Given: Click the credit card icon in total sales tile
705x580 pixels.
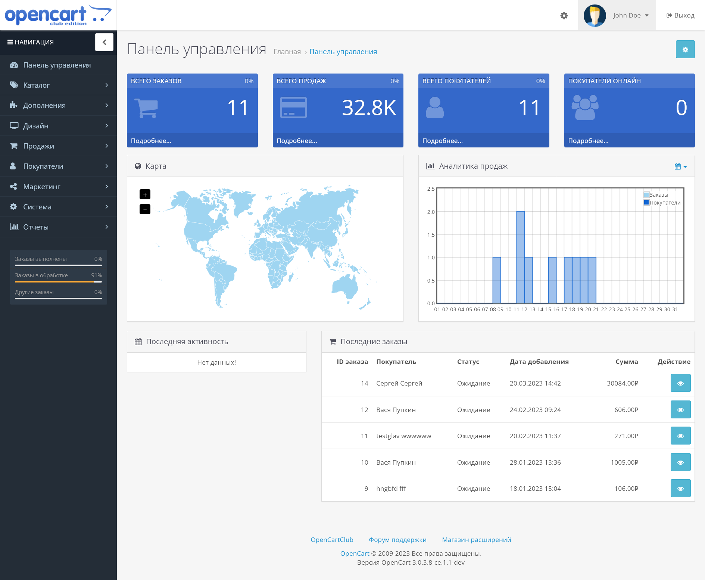Looking at the screenshot, I should [293, 107].
